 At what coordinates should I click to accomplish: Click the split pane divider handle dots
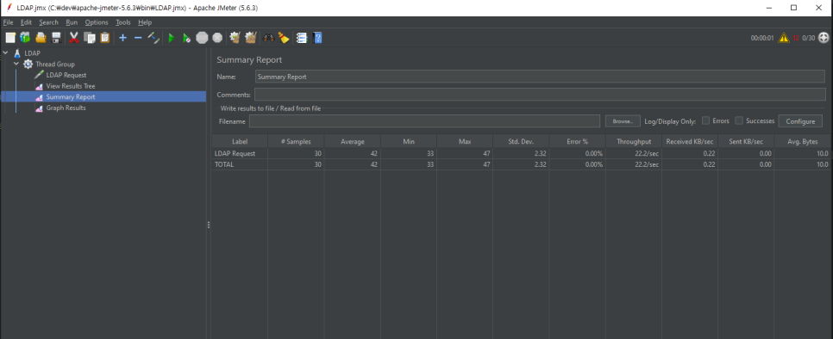pyautogui.click(x=209, y=225)
